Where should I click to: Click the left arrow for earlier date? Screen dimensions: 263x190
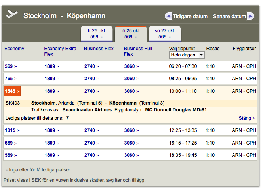(168, 16)
